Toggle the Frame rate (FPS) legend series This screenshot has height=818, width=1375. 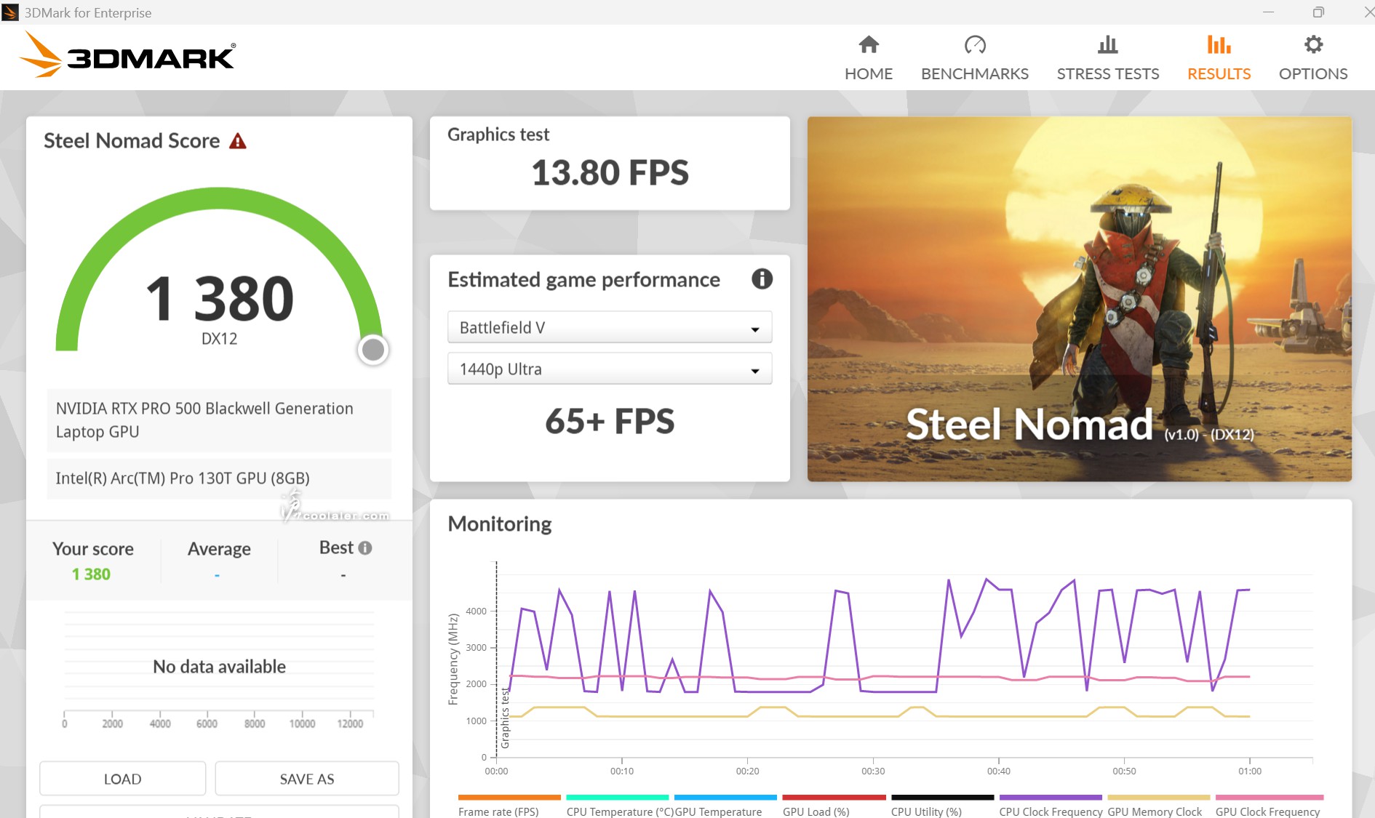(x=498, y=811)
